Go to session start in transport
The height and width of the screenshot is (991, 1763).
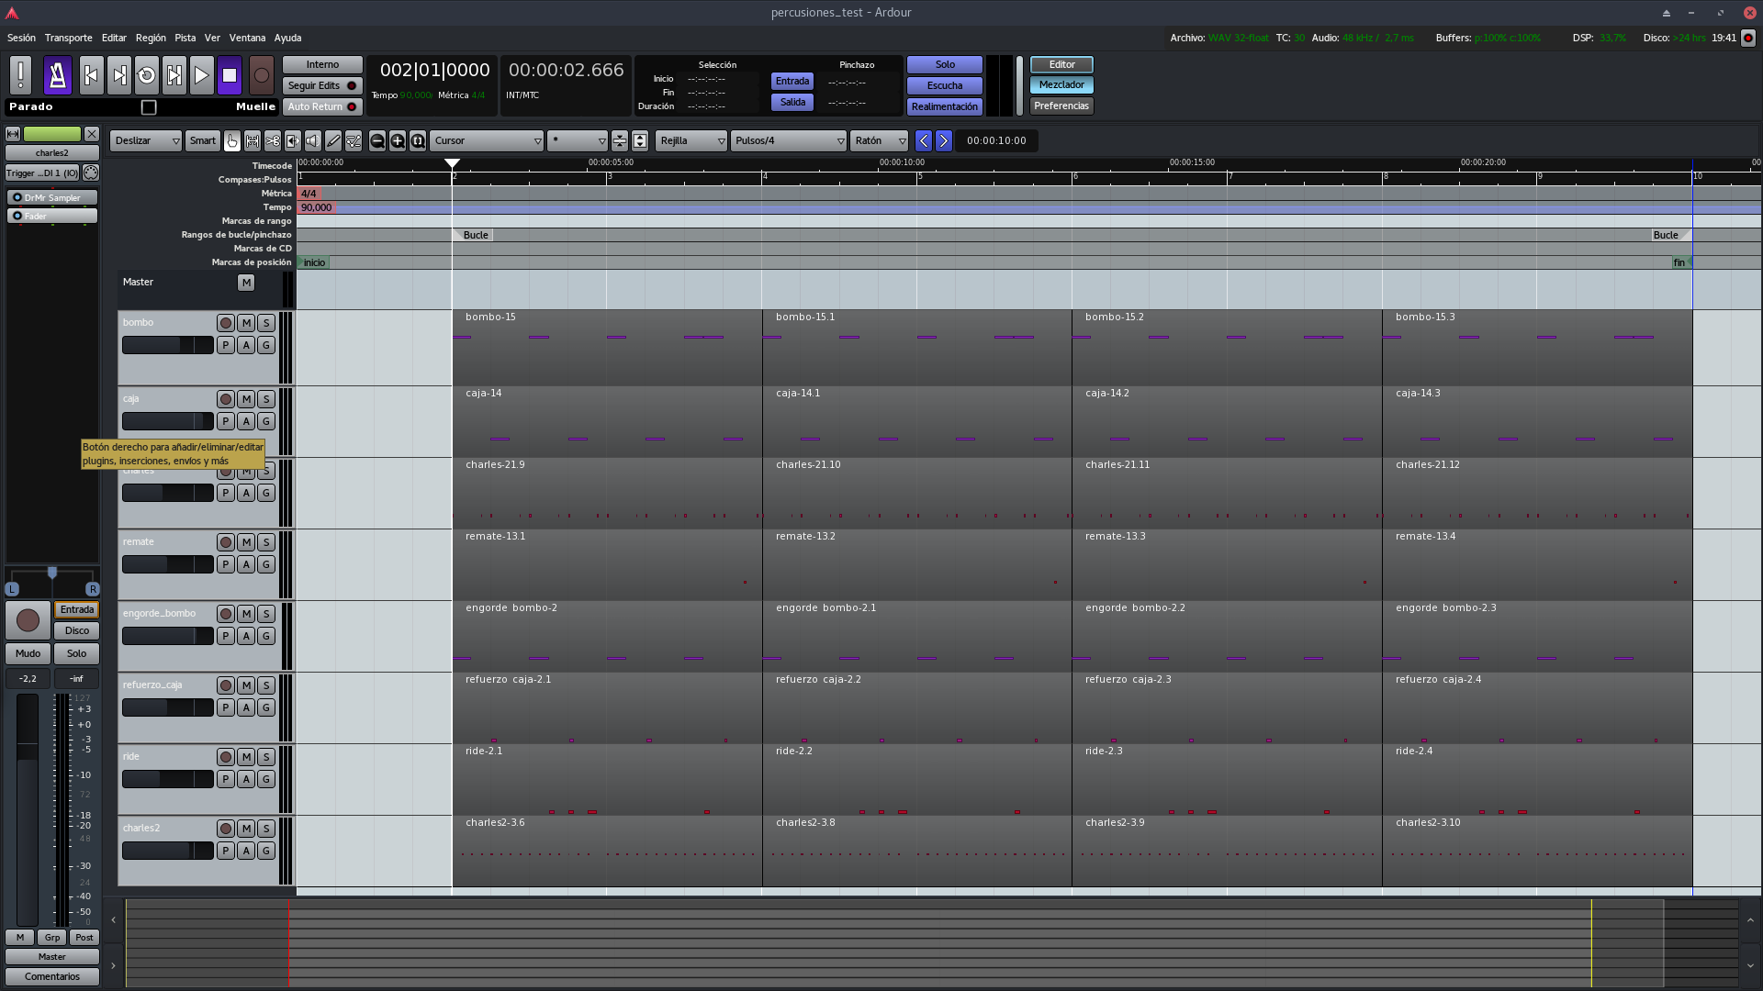[91, 76]
